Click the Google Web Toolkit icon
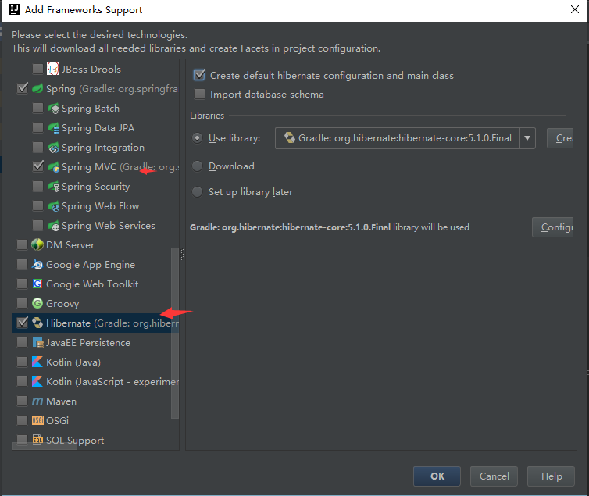 (37, 284)
